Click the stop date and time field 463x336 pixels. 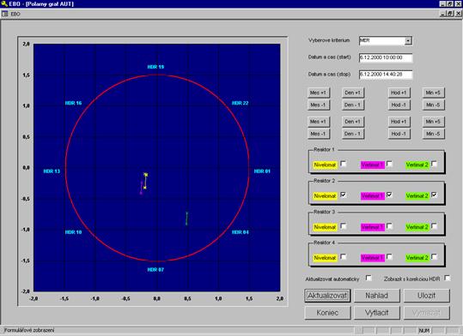386,75
